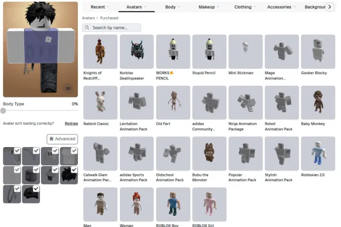The height and width of the screenshot is (227, 341).
Task: Click the search magnifier icon
Action: [87, 27]
